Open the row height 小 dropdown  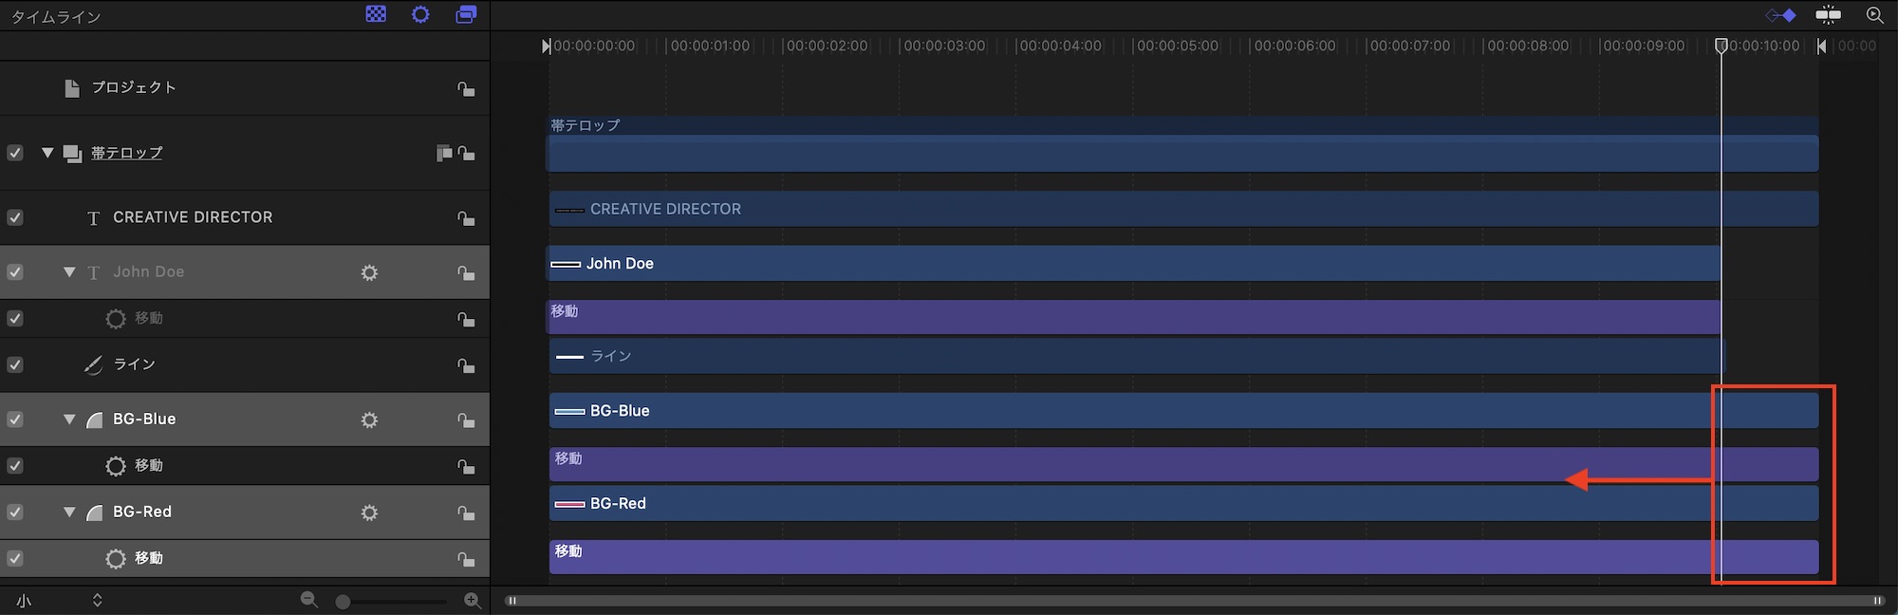(59, 600)
